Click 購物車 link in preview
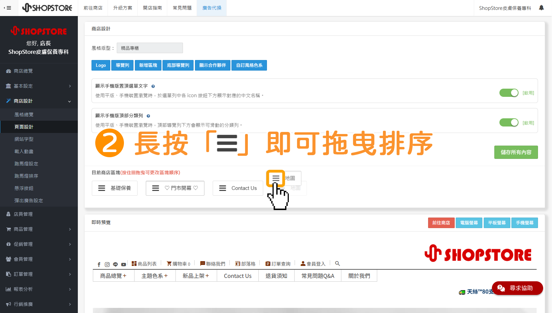 point(179,264)
